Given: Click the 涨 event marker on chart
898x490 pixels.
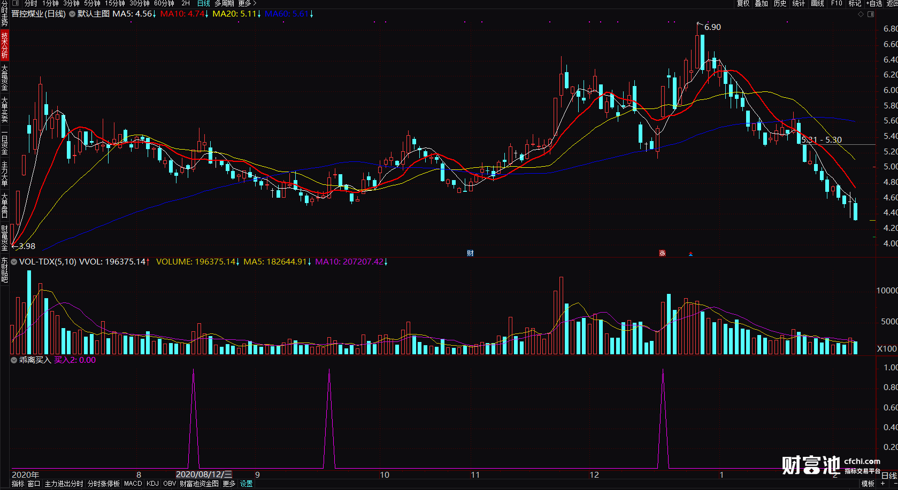Looking at the screenshot, I should point(662,253).
